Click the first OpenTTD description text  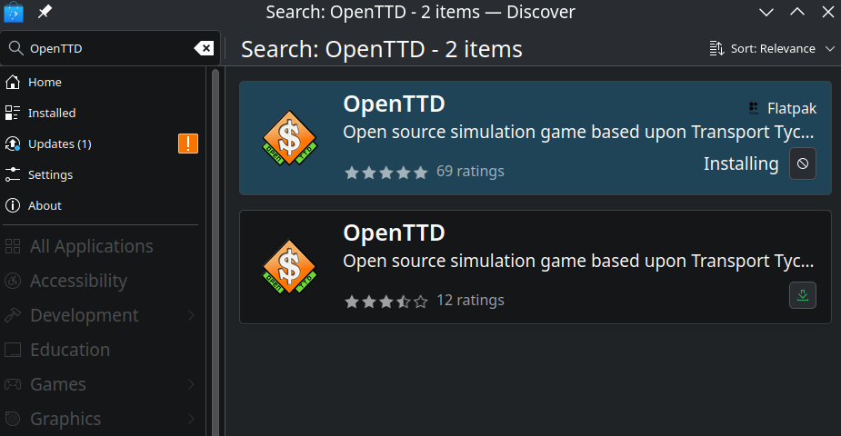point(578,133)
